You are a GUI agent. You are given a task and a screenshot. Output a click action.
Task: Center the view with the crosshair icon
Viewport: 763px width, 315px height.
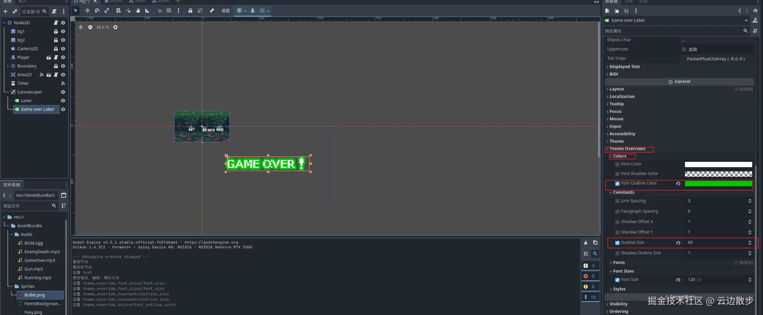[81, 27]
